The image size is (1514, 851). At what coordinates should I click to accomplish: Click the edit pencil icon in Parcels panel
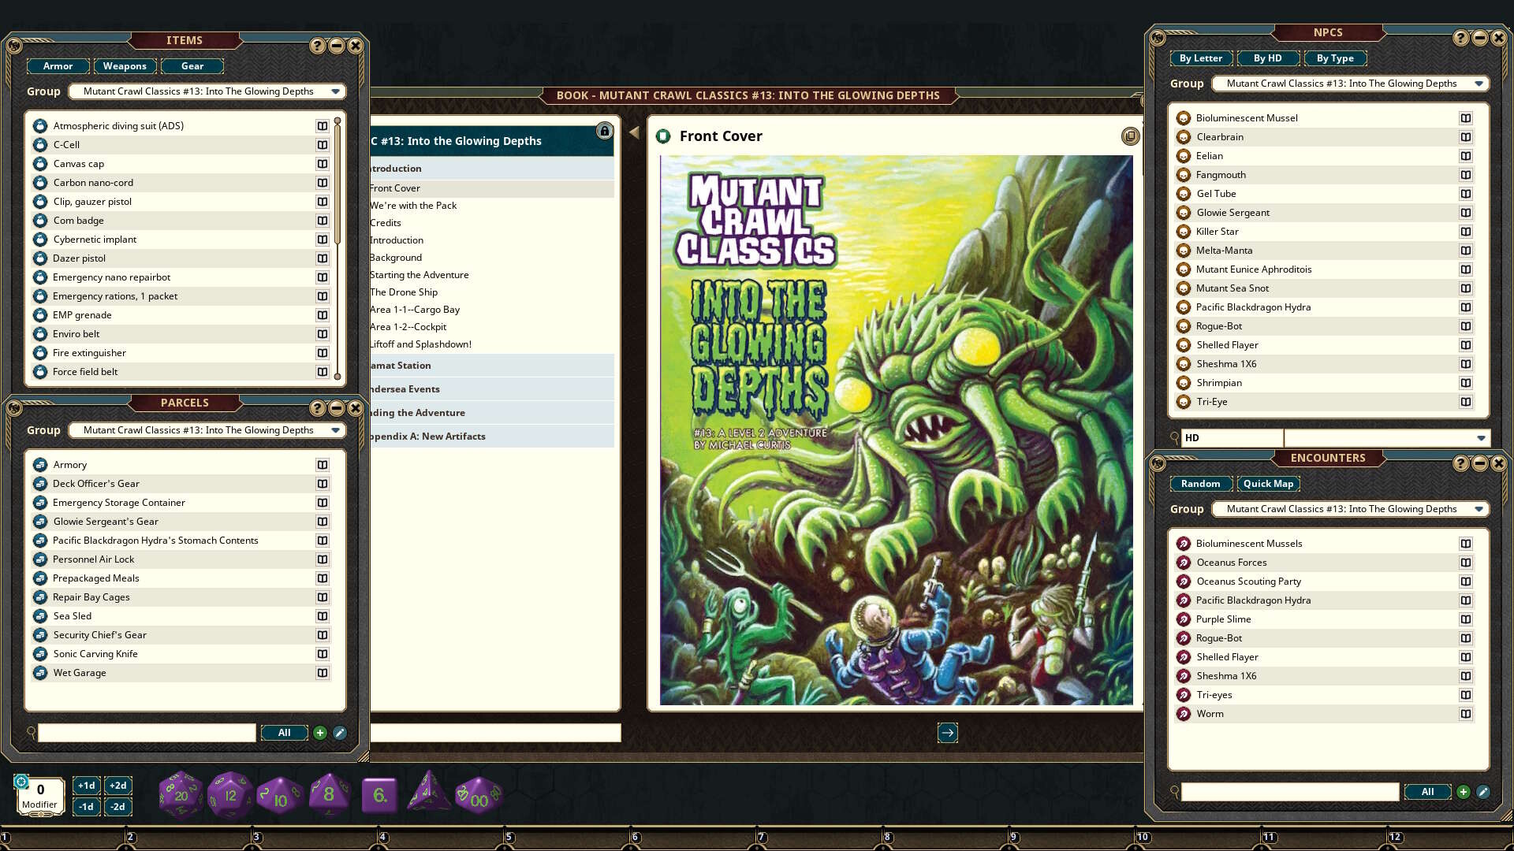tap(339, 733)
